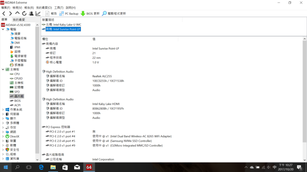Open the 我的最愛(O) menu
307x172 pixels.
coord(44,8)
